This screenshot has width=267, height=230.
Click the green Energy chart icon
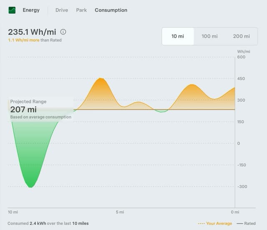(12, 10)
